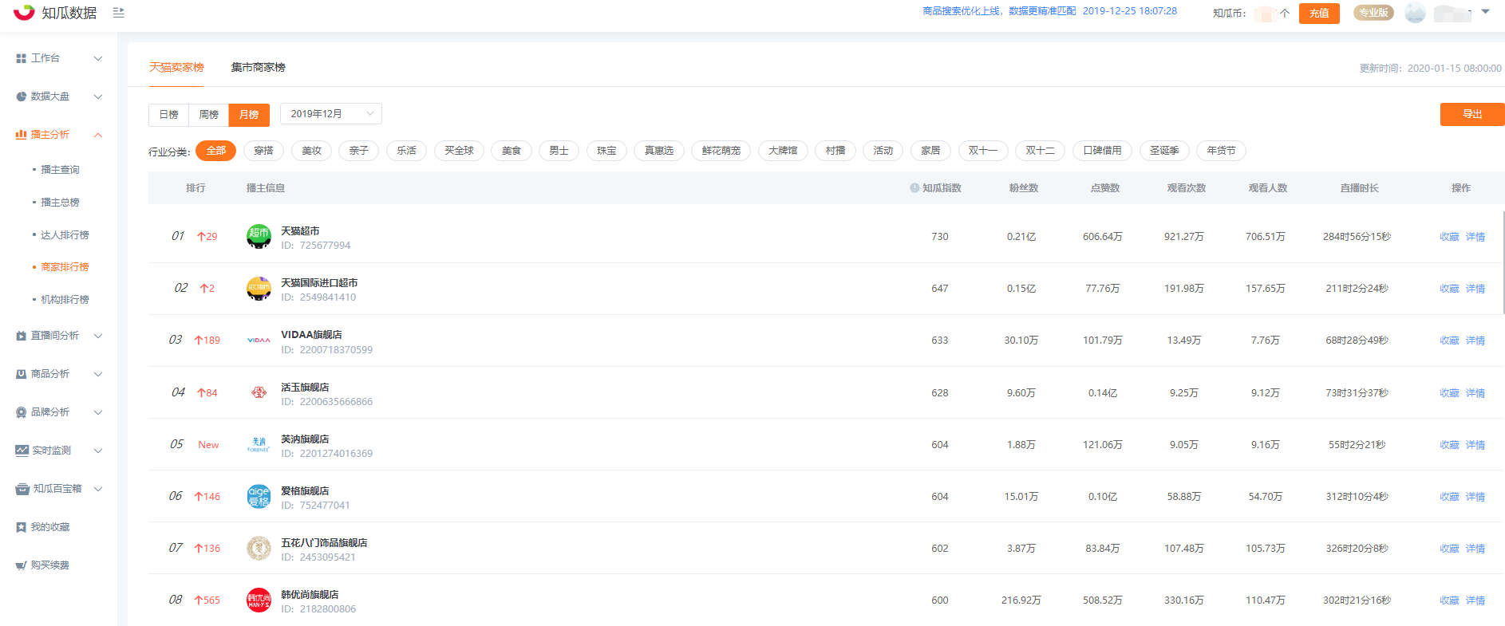Filter by 穿搭 industry category
1505x626 pixels.
263,151
